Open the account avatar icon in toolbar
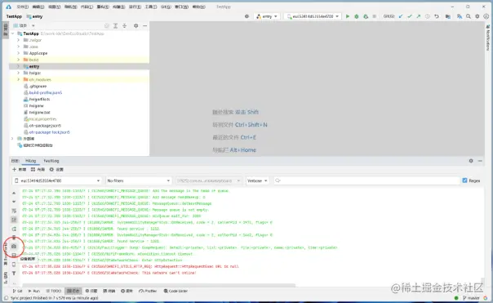The height and width of the screenshot is (303, 493). [x=486, y=16]
